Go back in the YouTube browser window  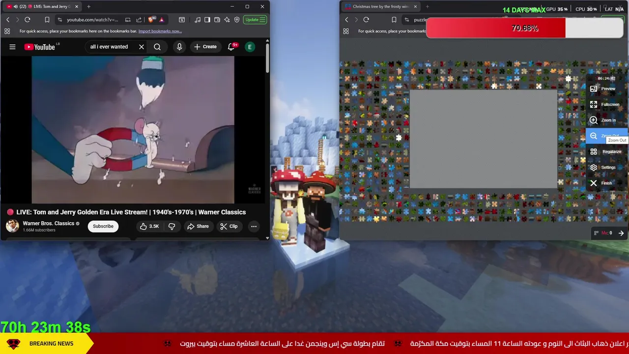(x=8, y=20)
